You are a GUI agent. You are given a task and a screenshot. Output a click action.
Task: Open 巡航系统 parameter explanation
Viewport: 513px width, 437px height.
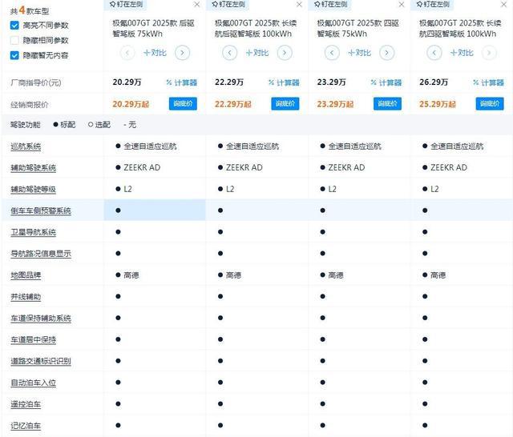point(26,146)
